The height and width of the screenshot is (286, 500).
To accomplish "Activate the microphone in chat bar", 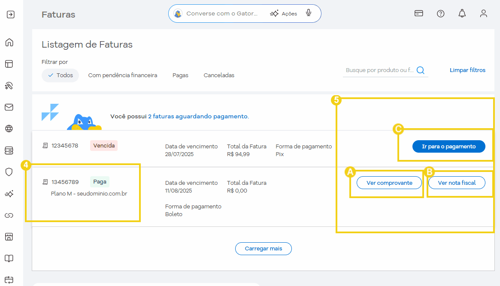I will pos(308,13).
